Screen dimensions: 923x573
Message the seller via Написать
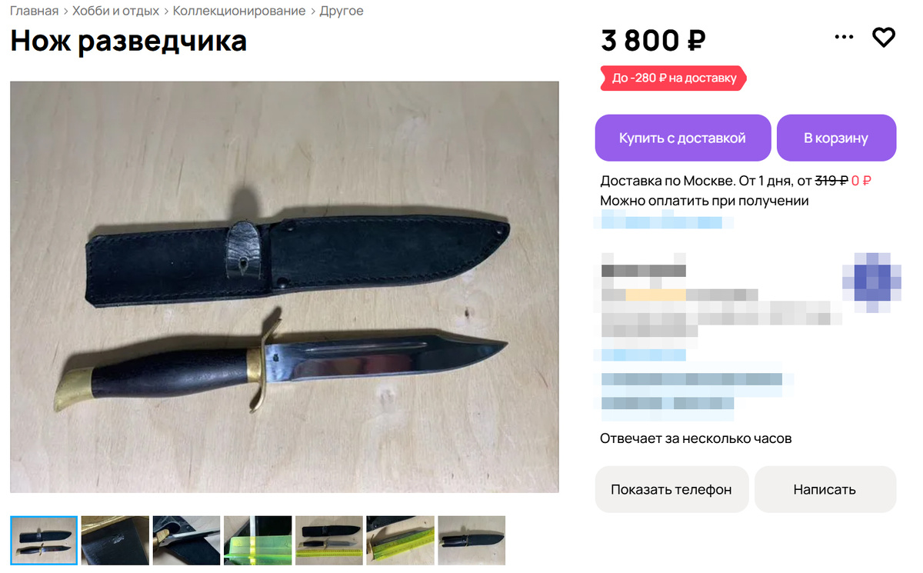tap(825, 489)
